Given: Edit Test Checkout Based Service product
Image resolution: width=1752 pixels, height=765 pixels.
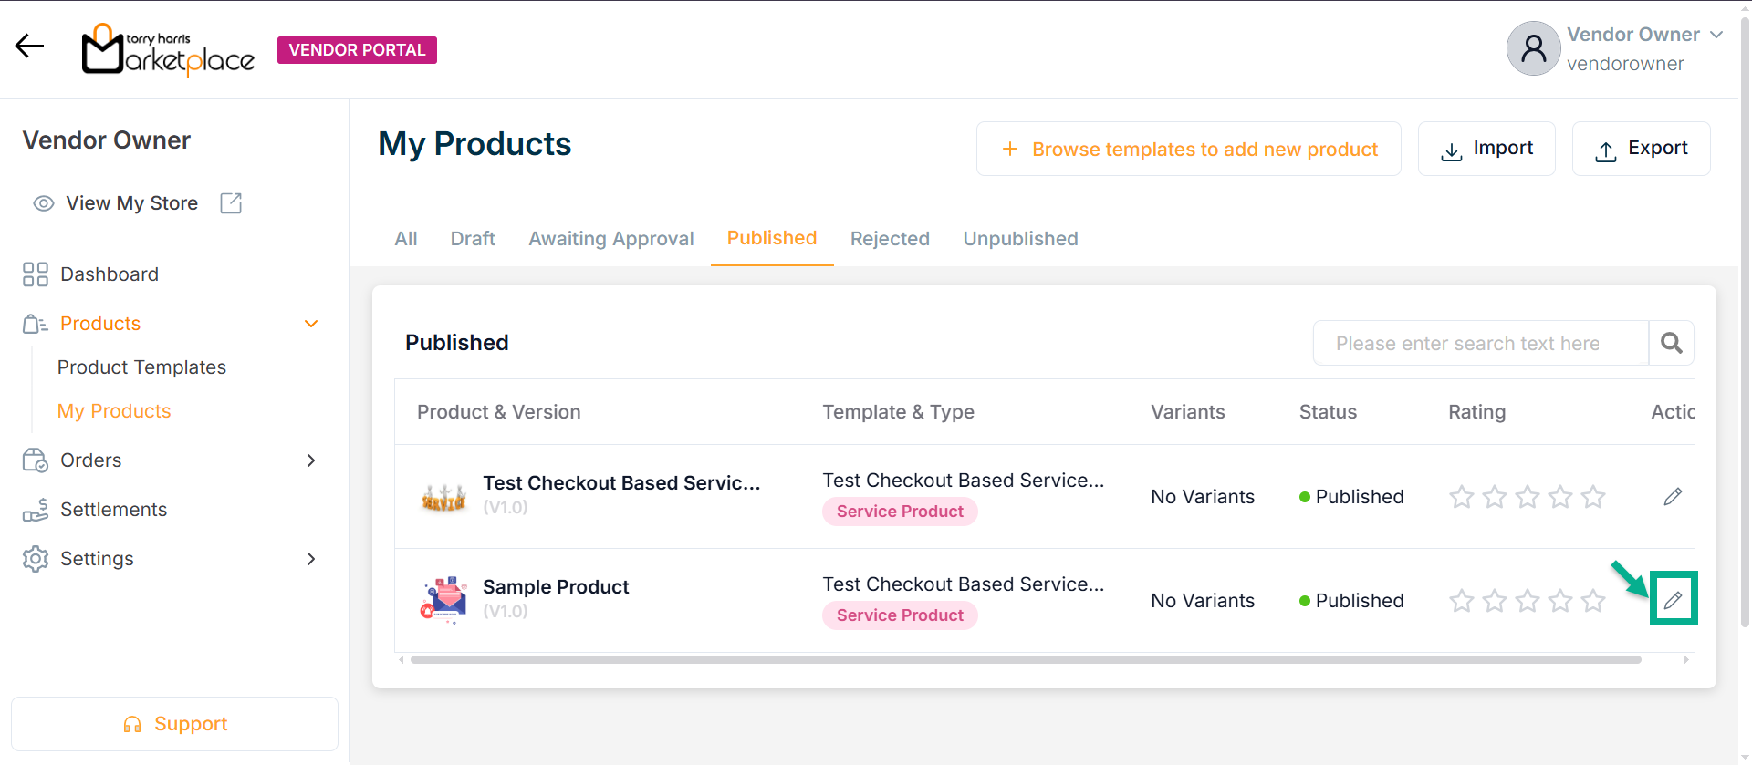Looking at the screenshot, I should pos(1673,497).
